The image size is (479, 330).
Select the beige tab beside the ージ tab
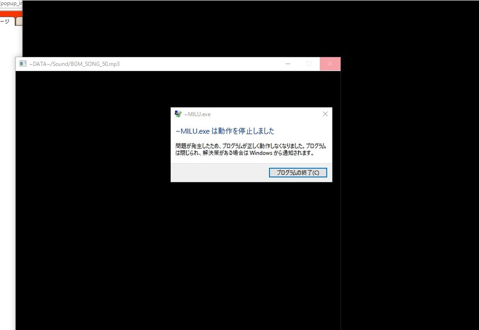pos(19,22)
